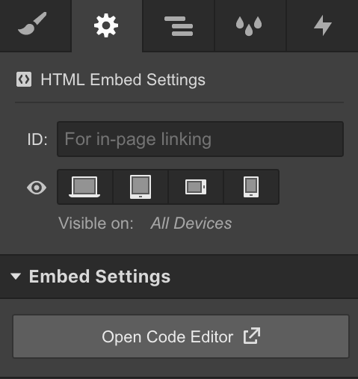Image resolution: width=358 pixels, height=379 pixels.
Task: Focus the ID in-page linking field
Action: (200, 139)
